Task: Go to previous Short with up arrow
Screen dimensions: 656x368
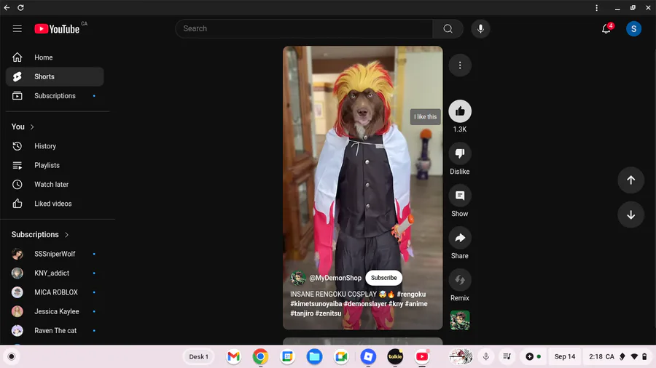Action: pyautogui.click(x=630, y=180)
